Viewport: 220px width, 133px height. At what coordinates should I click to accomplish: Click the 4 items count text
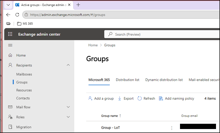[210, 98]
